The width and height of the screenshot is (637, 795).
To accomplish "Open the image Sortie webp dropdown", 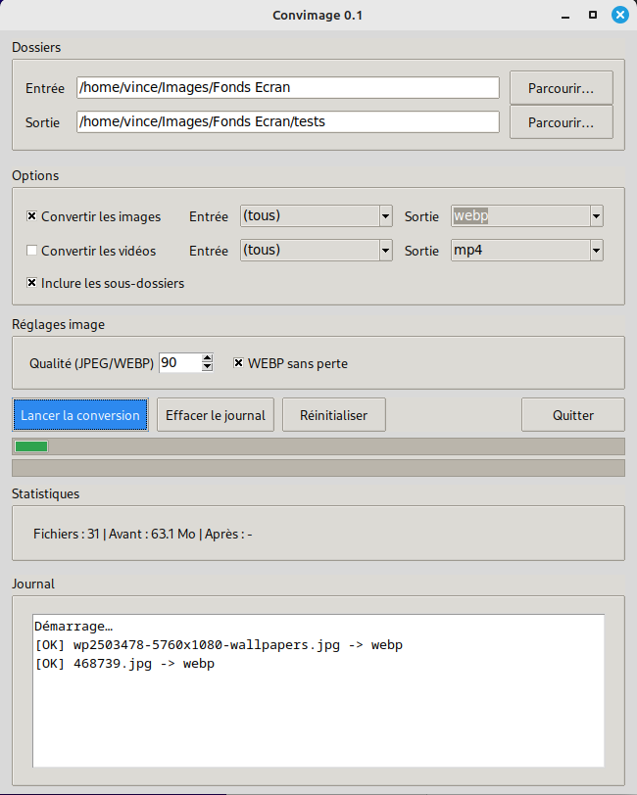I will (526, 216).
